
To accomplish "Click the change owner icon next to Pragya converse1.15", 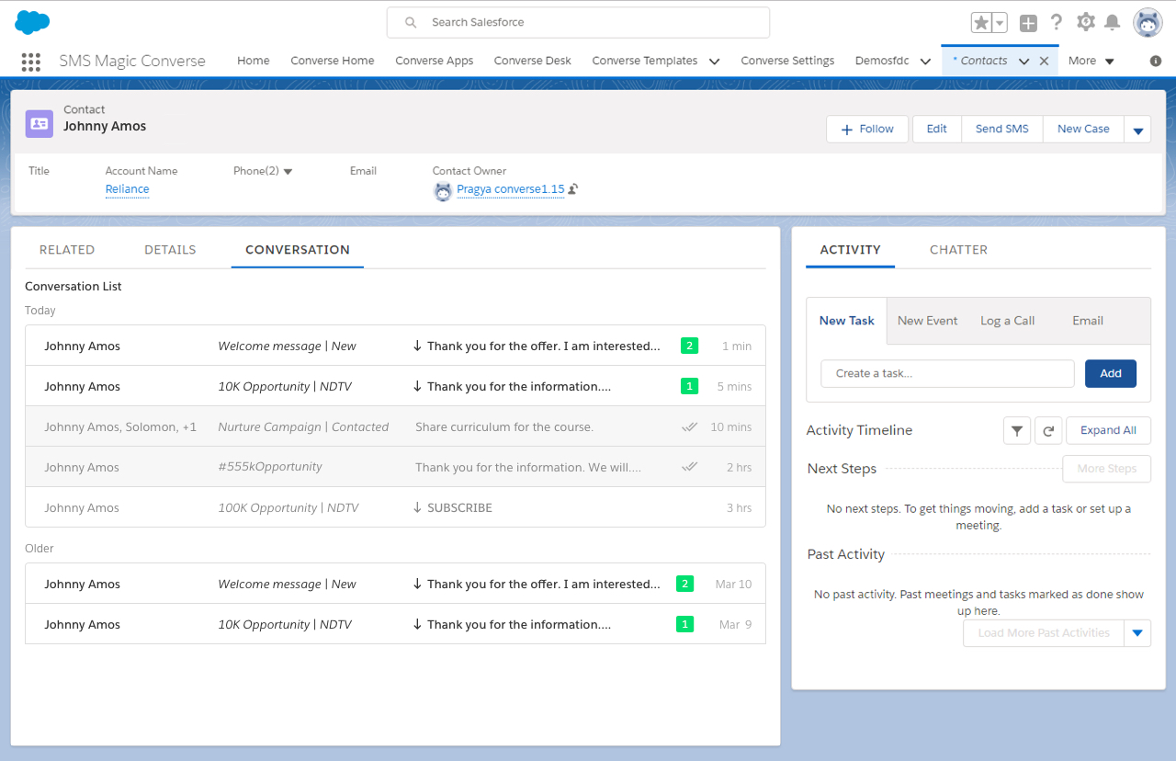I will coord(573,189).
